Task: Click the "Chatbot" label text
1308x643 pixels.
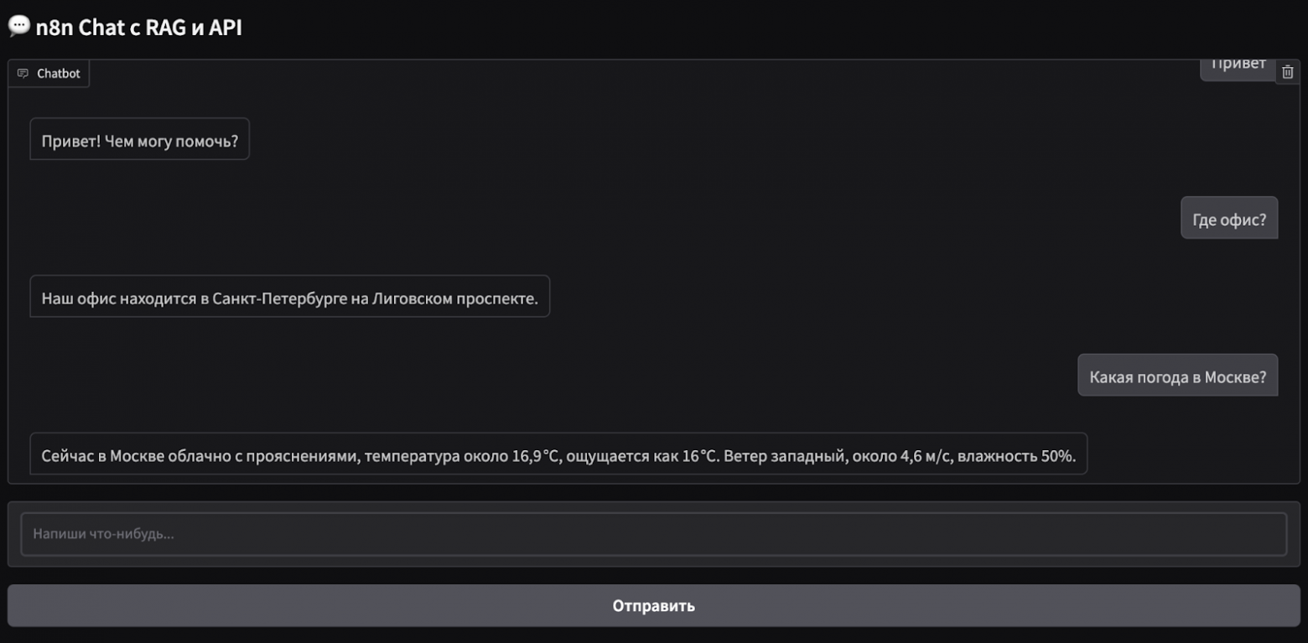Action: click(x=59, y=74)
